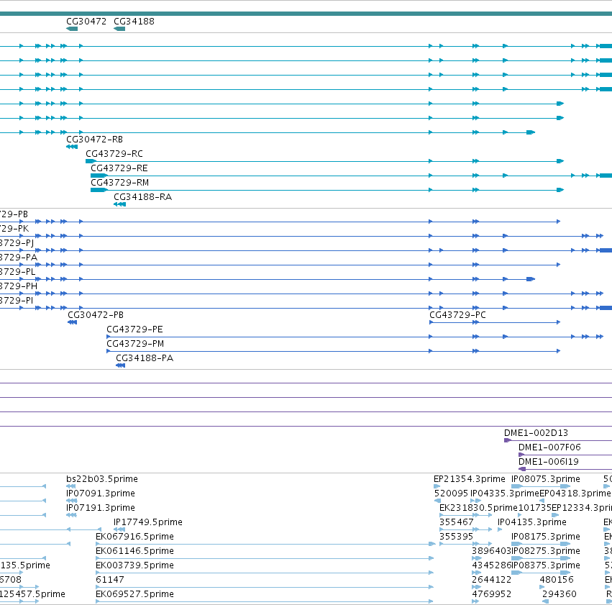Viewport: 612px width, 605px height.
Task: Select clone label DME1-002D13
Action: [x=536, y=433]
